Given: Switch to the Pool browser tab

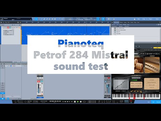Looking at the screenshot, I should coord(138,23).
